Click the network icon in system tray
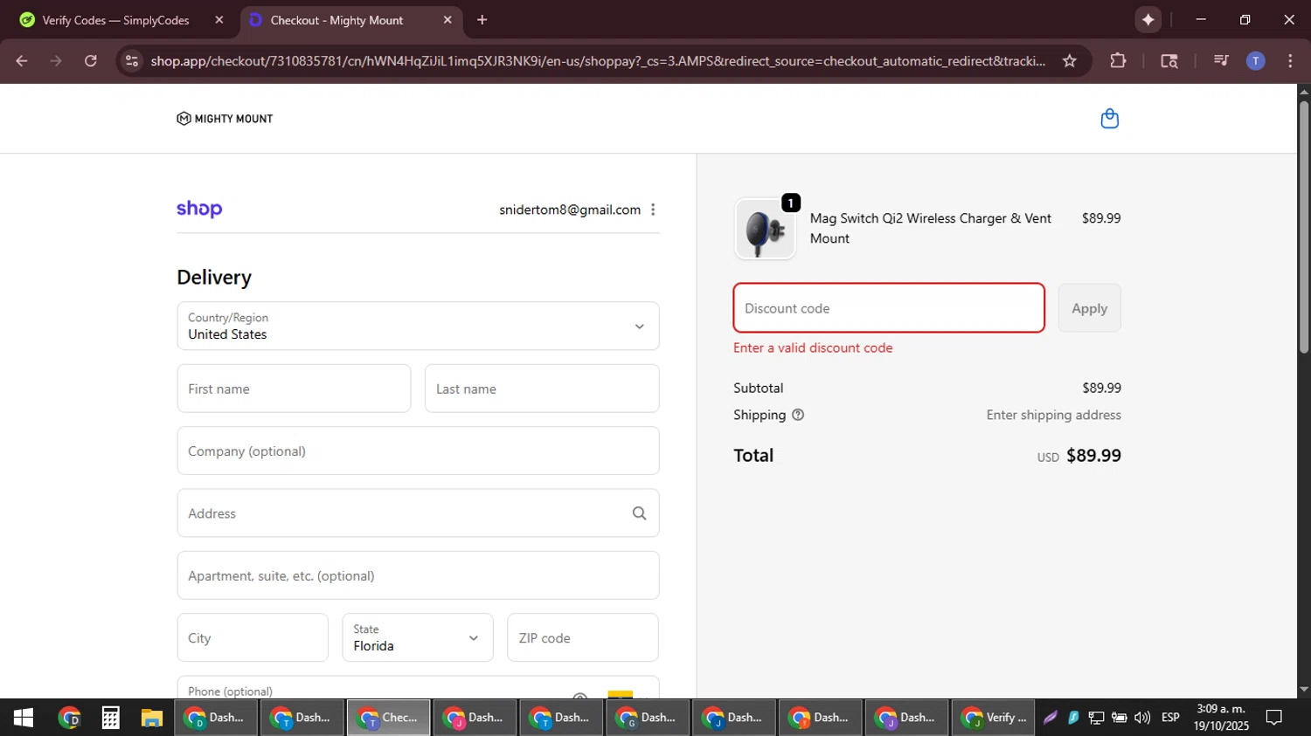1311x736 pixels. (x=1096, y=718)
